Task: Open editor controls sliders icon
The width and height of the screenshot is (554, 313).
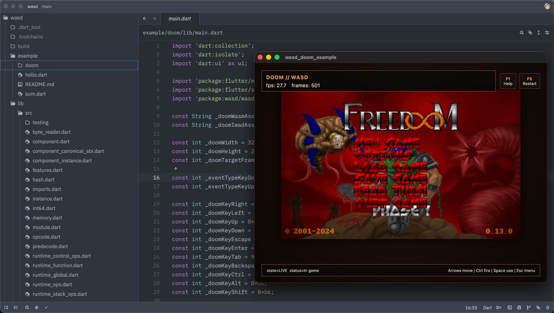Action: point(547,33)
